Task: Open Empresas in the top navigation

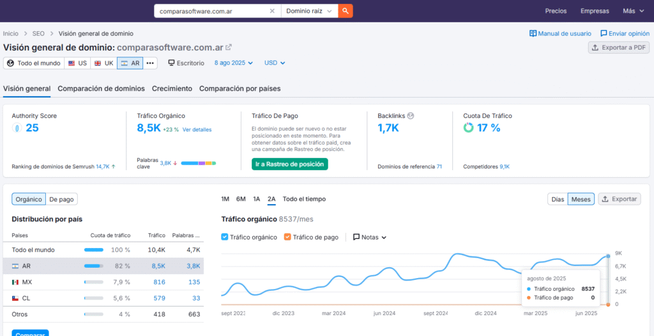Action: [595, 11]
